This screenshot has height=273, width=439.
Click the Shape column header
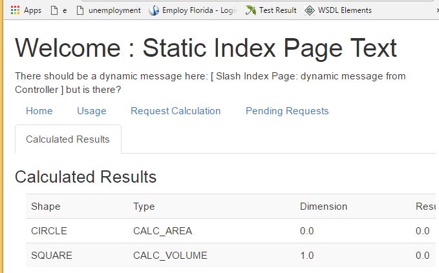(45, 207)
